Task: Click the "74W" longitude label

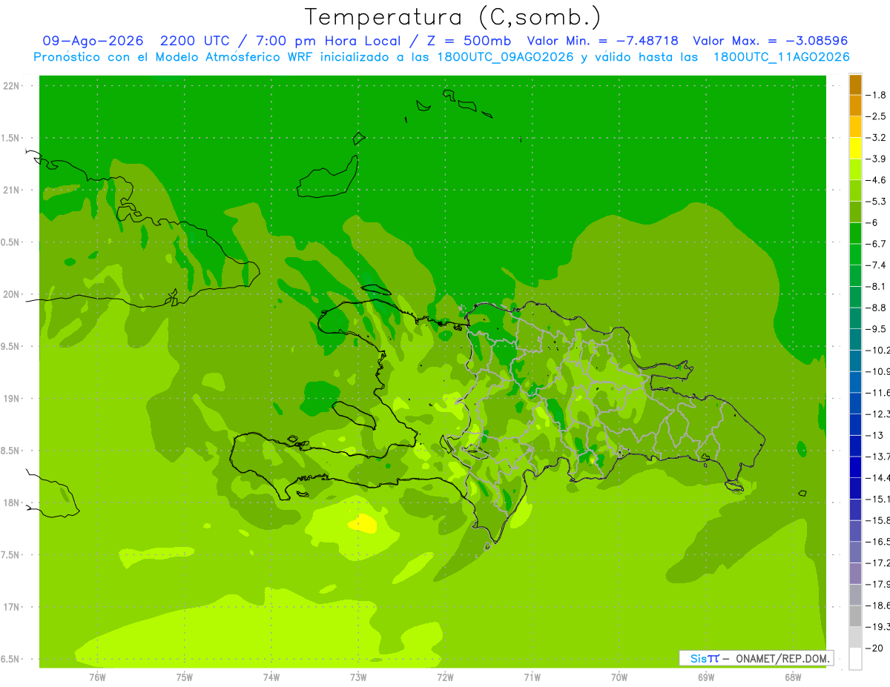Action: (271, 677)
